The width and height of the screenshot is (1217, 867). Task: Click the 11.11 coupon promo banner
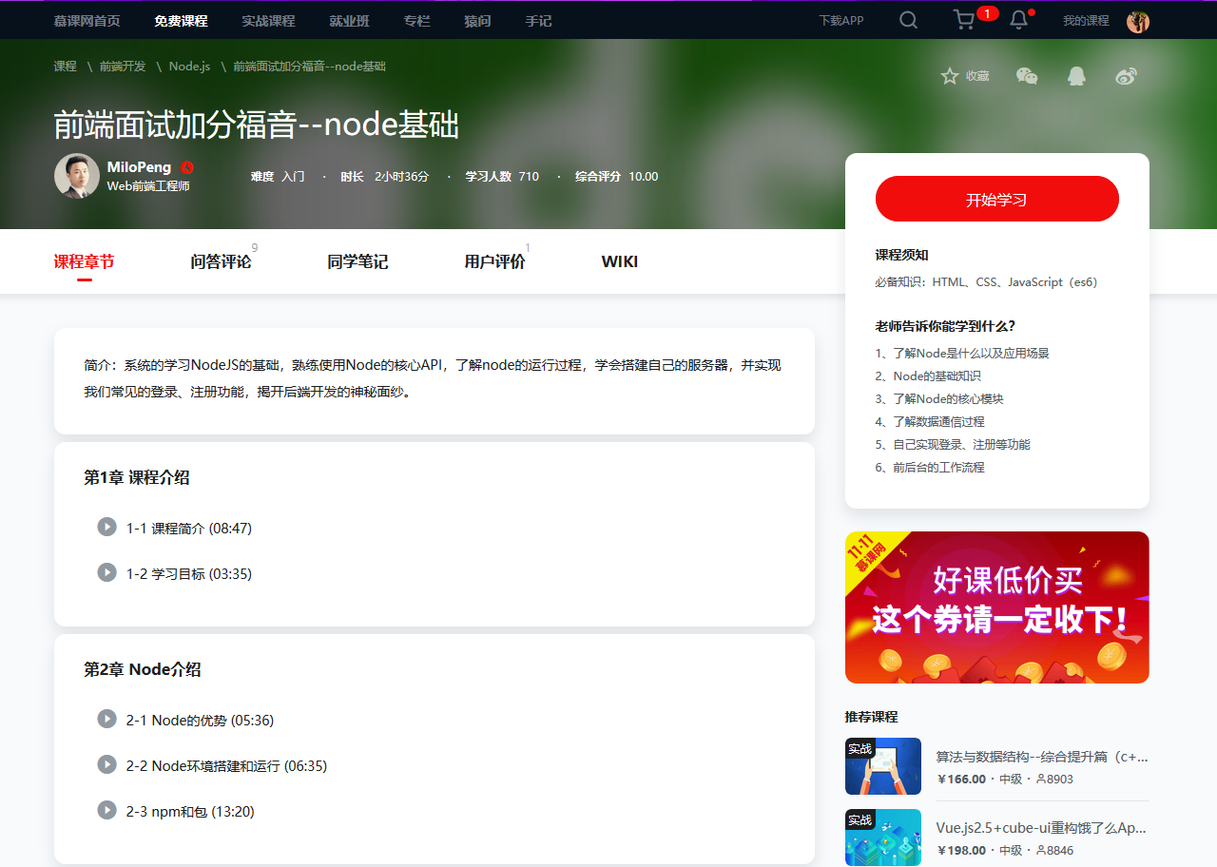[996, 607]
